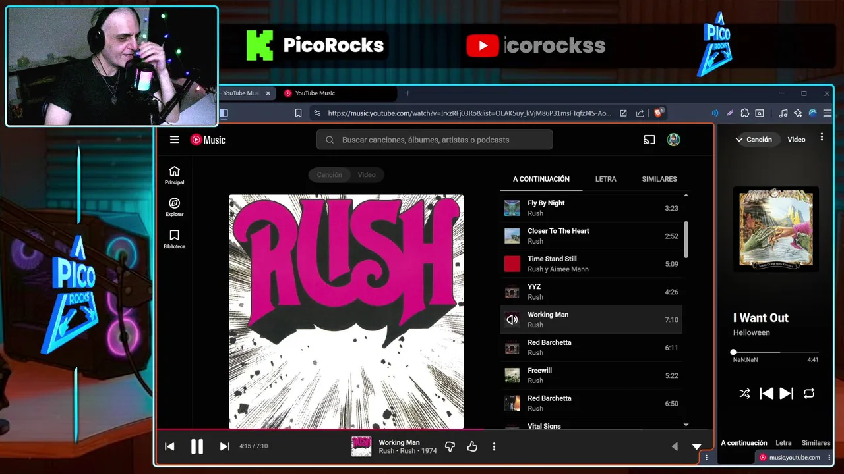Screen dimensions: 844x474
Task: Switch main player to Canción mode
Action: [x=329, y=174]
